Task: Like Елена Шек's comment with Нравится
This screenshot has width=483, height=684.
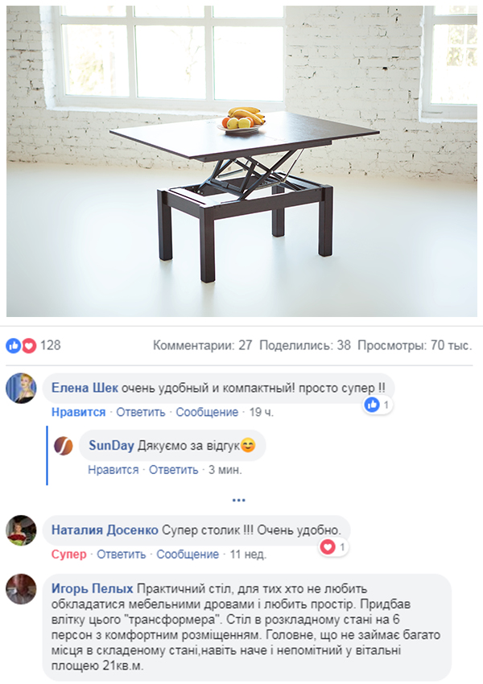Action: click(79, 412)
